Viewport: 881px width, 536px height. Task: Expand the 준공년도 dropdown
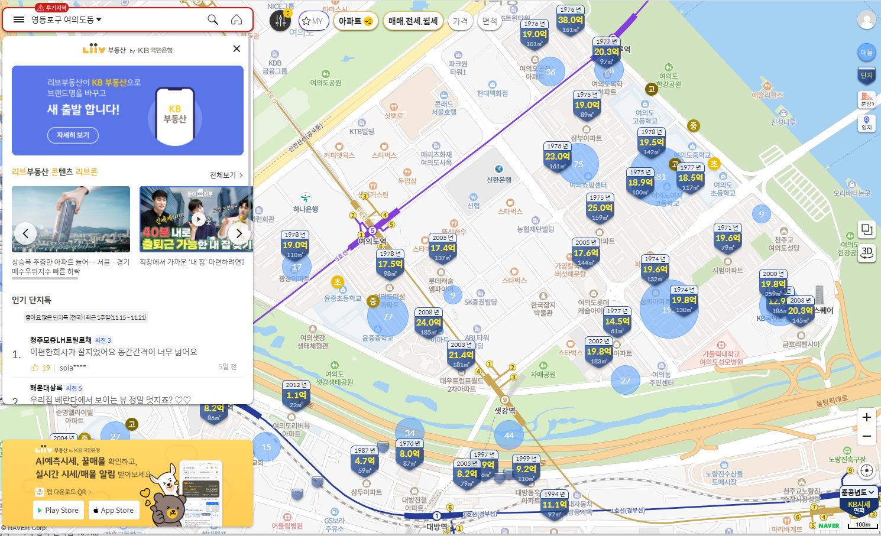tap(857, 492)
